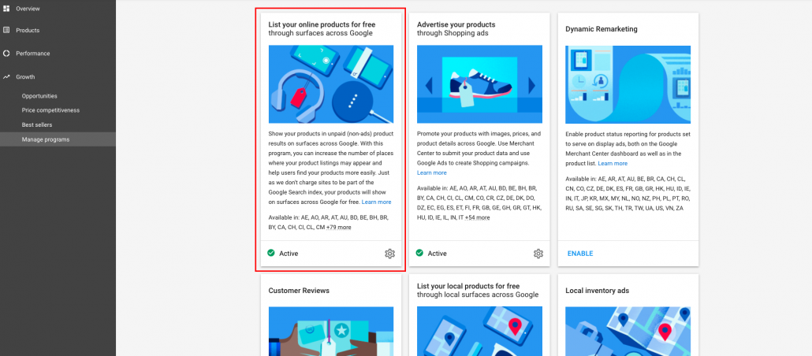Screen dimensions: 812x356
Task: Click Learn more in free listings card
Action: point(377,202)
